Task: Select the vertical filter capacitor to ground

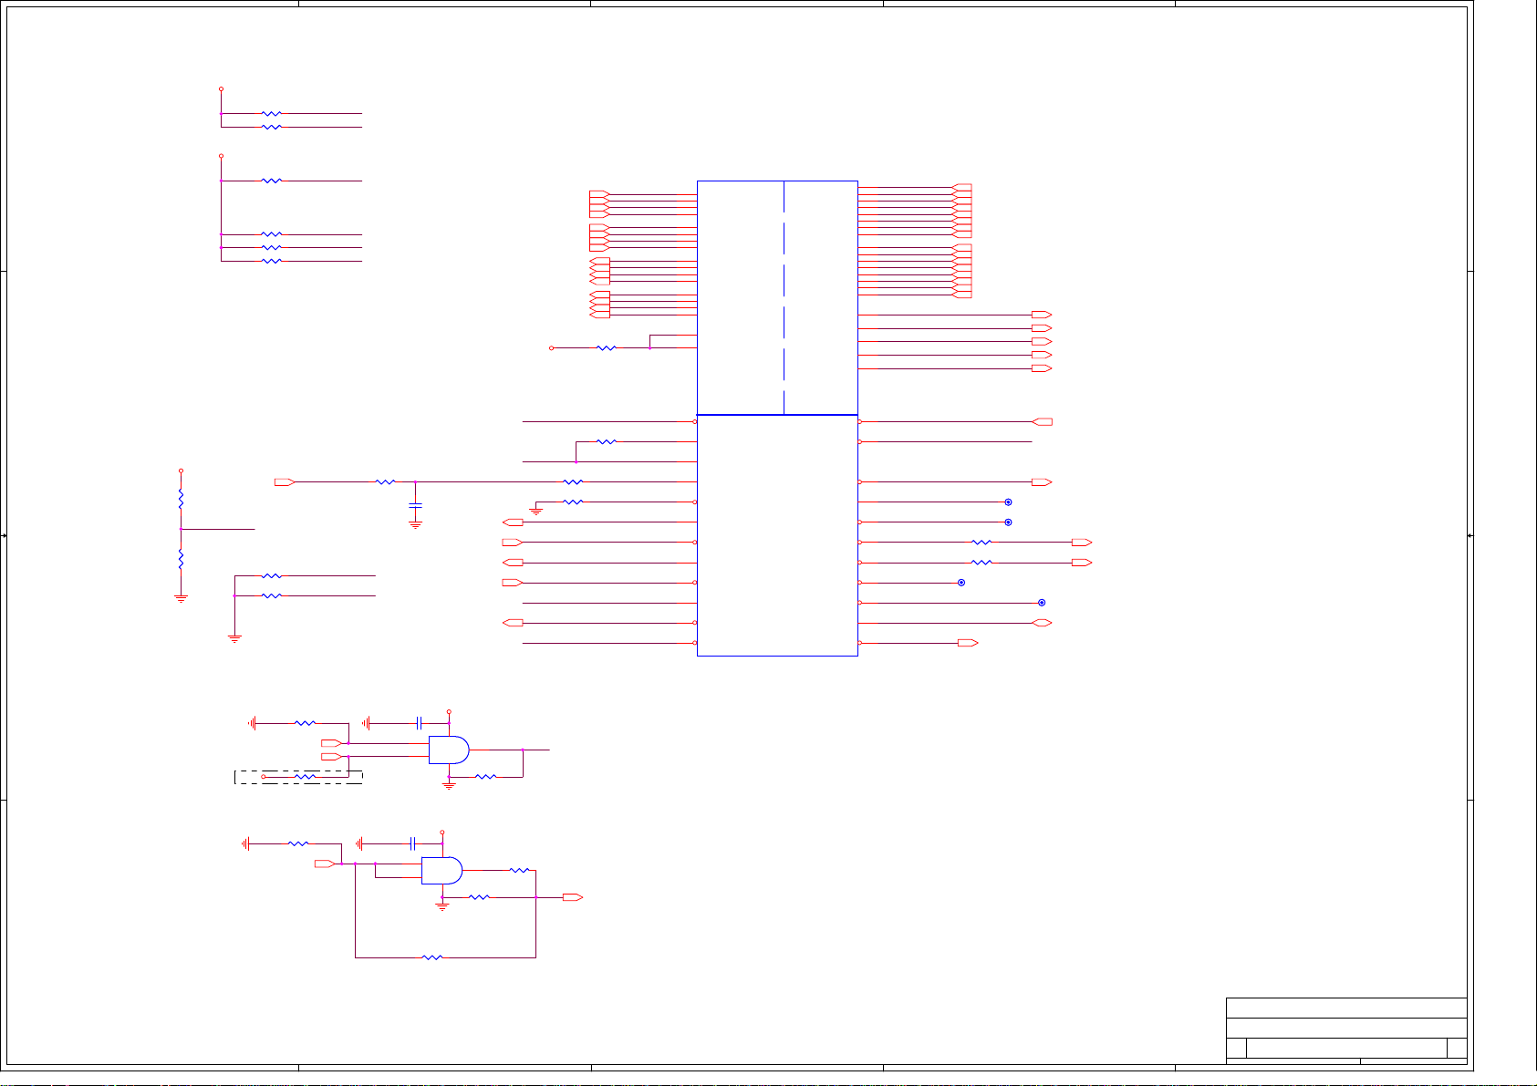Action: click(416, 504)
